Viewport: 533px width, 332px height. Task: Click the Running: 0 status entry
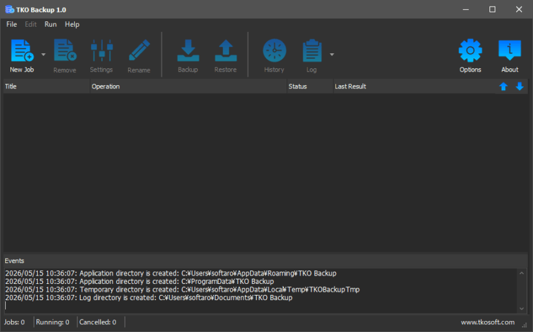[53, 322]
